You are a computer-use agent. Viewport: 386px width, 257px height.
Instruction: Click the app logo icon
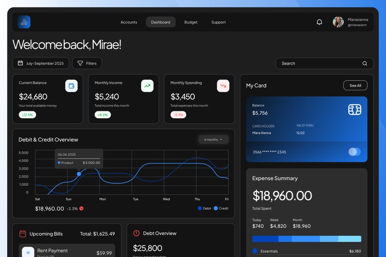(x=24, y=22)
